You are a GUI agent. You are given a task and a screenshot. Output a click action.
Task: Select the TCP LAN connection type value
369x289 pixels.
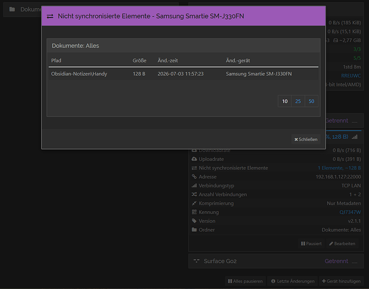pyautogui.click(x=351, y=186)
